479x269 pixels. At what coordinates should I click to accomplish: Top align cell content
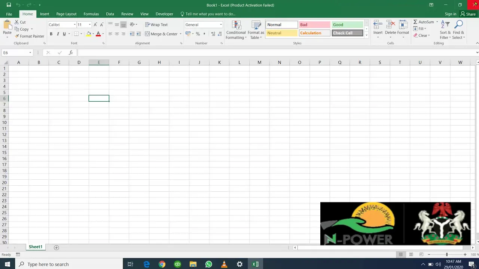tap(110, 25)
